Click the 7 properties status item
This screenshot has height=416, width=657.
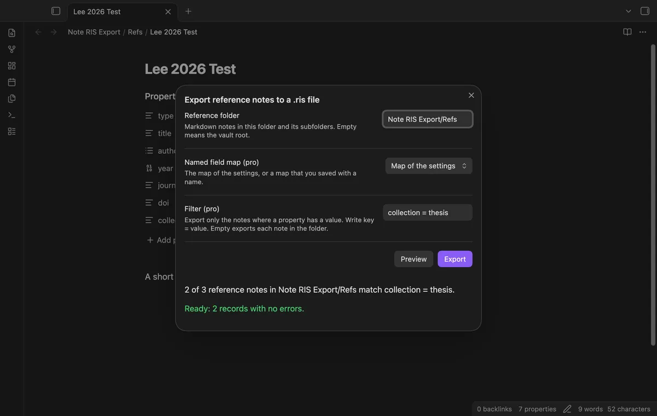[537, 409]
